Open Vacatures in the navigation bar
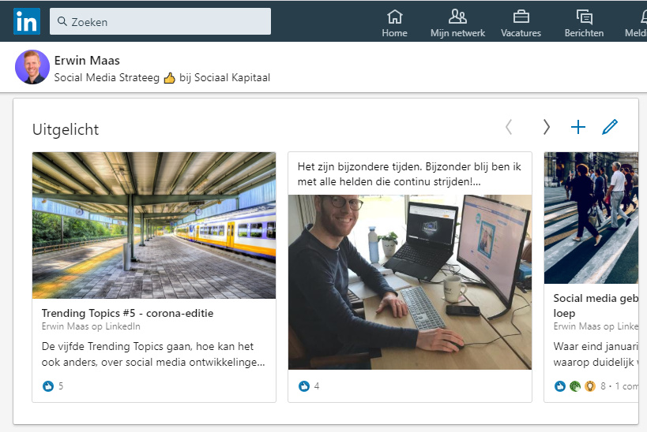This screenshot has width=647, height=432. (521, 24)
